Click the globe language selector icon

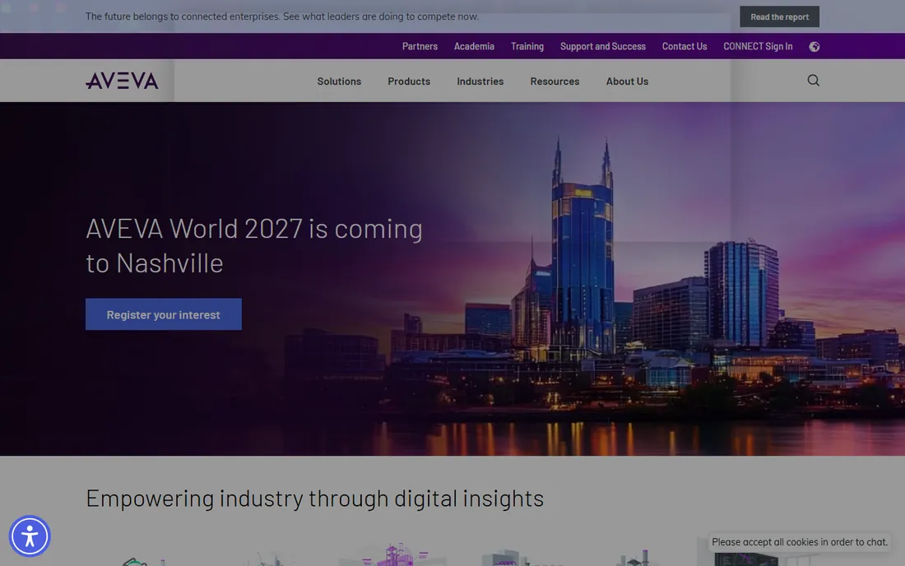(x=814, y=47)
